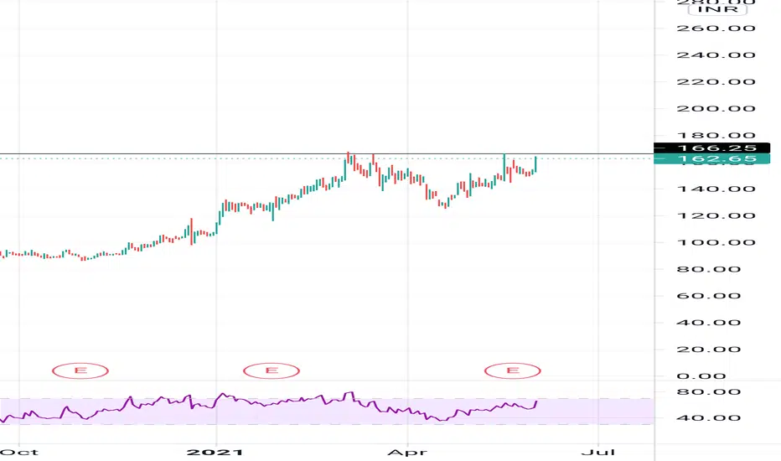This screenshot has width=781, height=461.
Task: Click the 260.00 price scale label
Action: [716, 28]
